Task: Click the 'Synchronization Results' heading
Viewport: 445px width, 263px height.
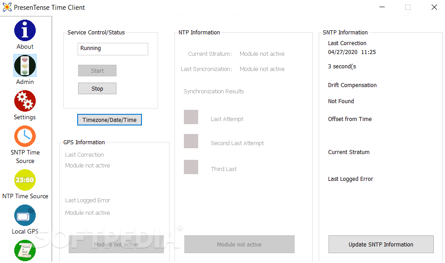Action: coord(214,91)
